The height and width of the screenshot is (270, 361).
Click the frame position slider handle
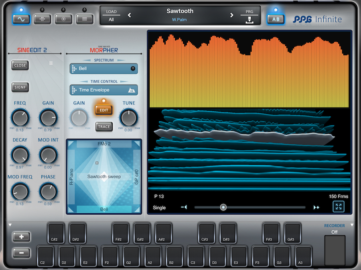(x=223, y=207)
